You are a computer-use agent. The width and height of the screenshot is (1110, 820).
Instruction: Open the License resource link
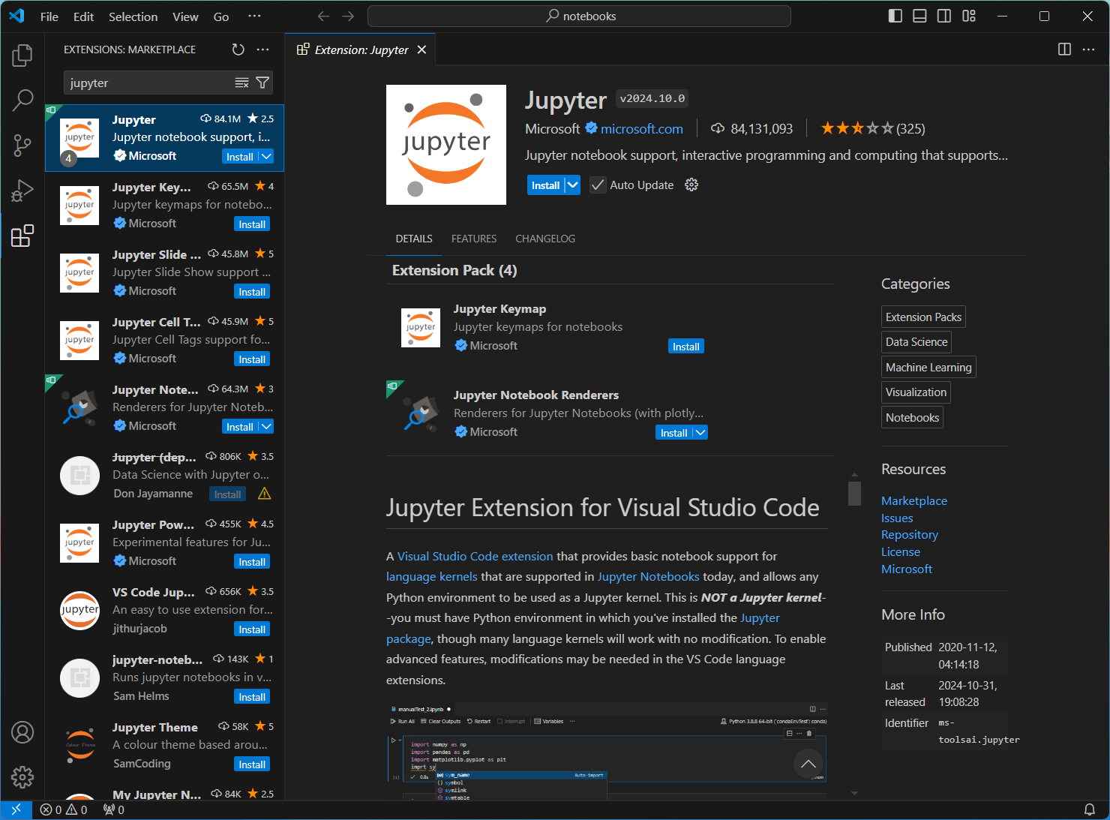901,552
